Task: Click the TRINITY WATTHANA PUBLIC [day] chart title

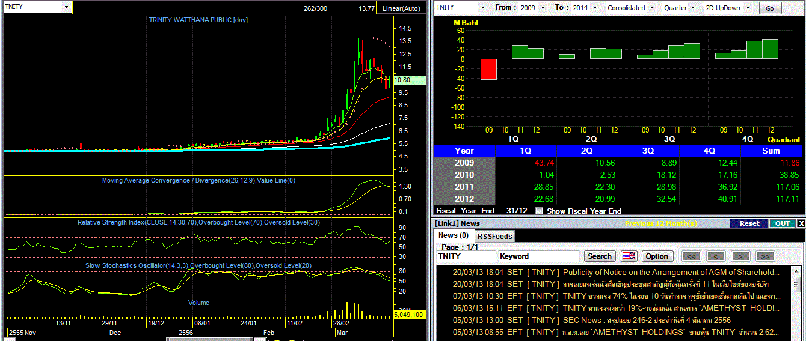Action: pos(198,20)
